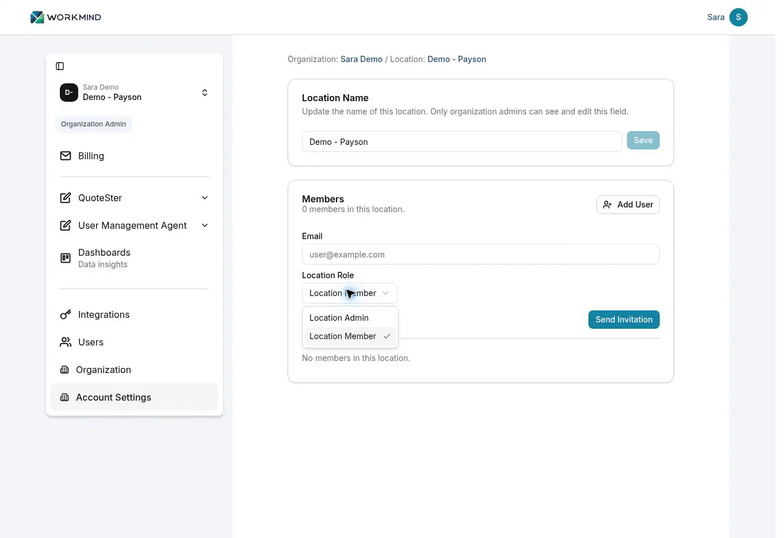This screenshot has width=784, height=538.
Task: Click the Sara username in the header
Action: coord(716,17)
